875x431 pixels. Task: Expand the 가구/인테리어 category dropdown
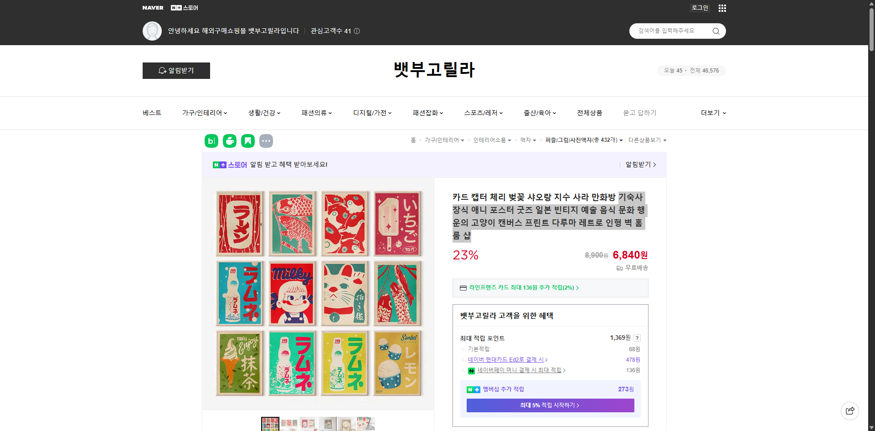pos(205,113)
